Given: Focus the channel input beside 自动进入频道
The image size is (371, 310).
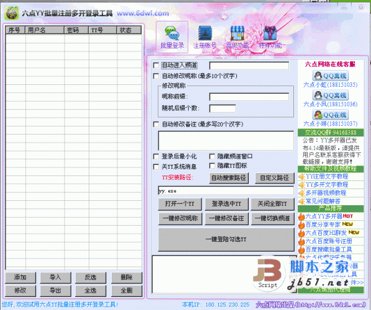Looking at the screenshot, I should click(x=249, y=66).
